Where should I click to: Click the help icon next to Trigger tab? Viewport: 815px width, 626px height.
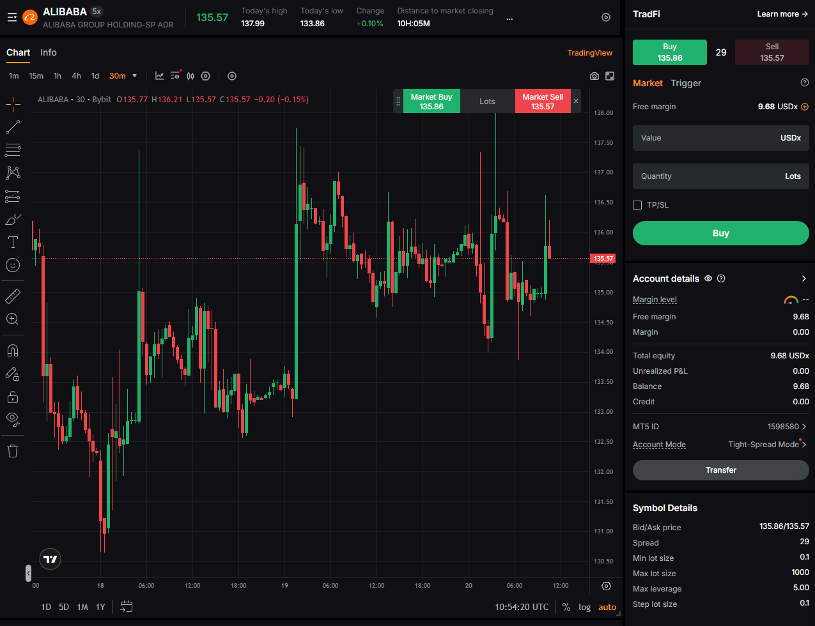tap(805, 82)
